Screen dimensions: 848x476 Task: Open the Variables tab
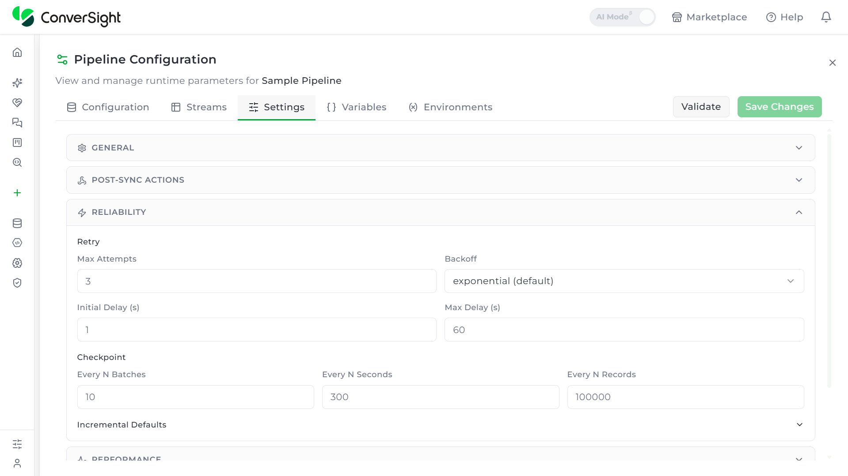tap(357, 107)
